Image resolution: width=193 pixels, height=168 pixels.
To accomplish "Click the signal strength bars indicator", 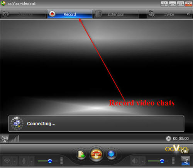I will tap(15, 139).
